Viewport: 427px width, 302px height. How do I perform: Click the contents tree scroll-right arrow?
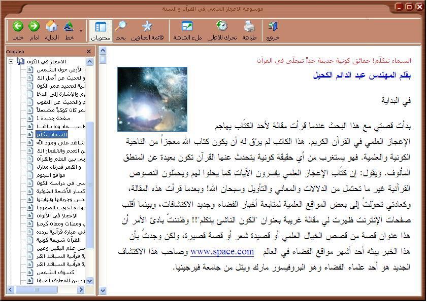point(81,290)
